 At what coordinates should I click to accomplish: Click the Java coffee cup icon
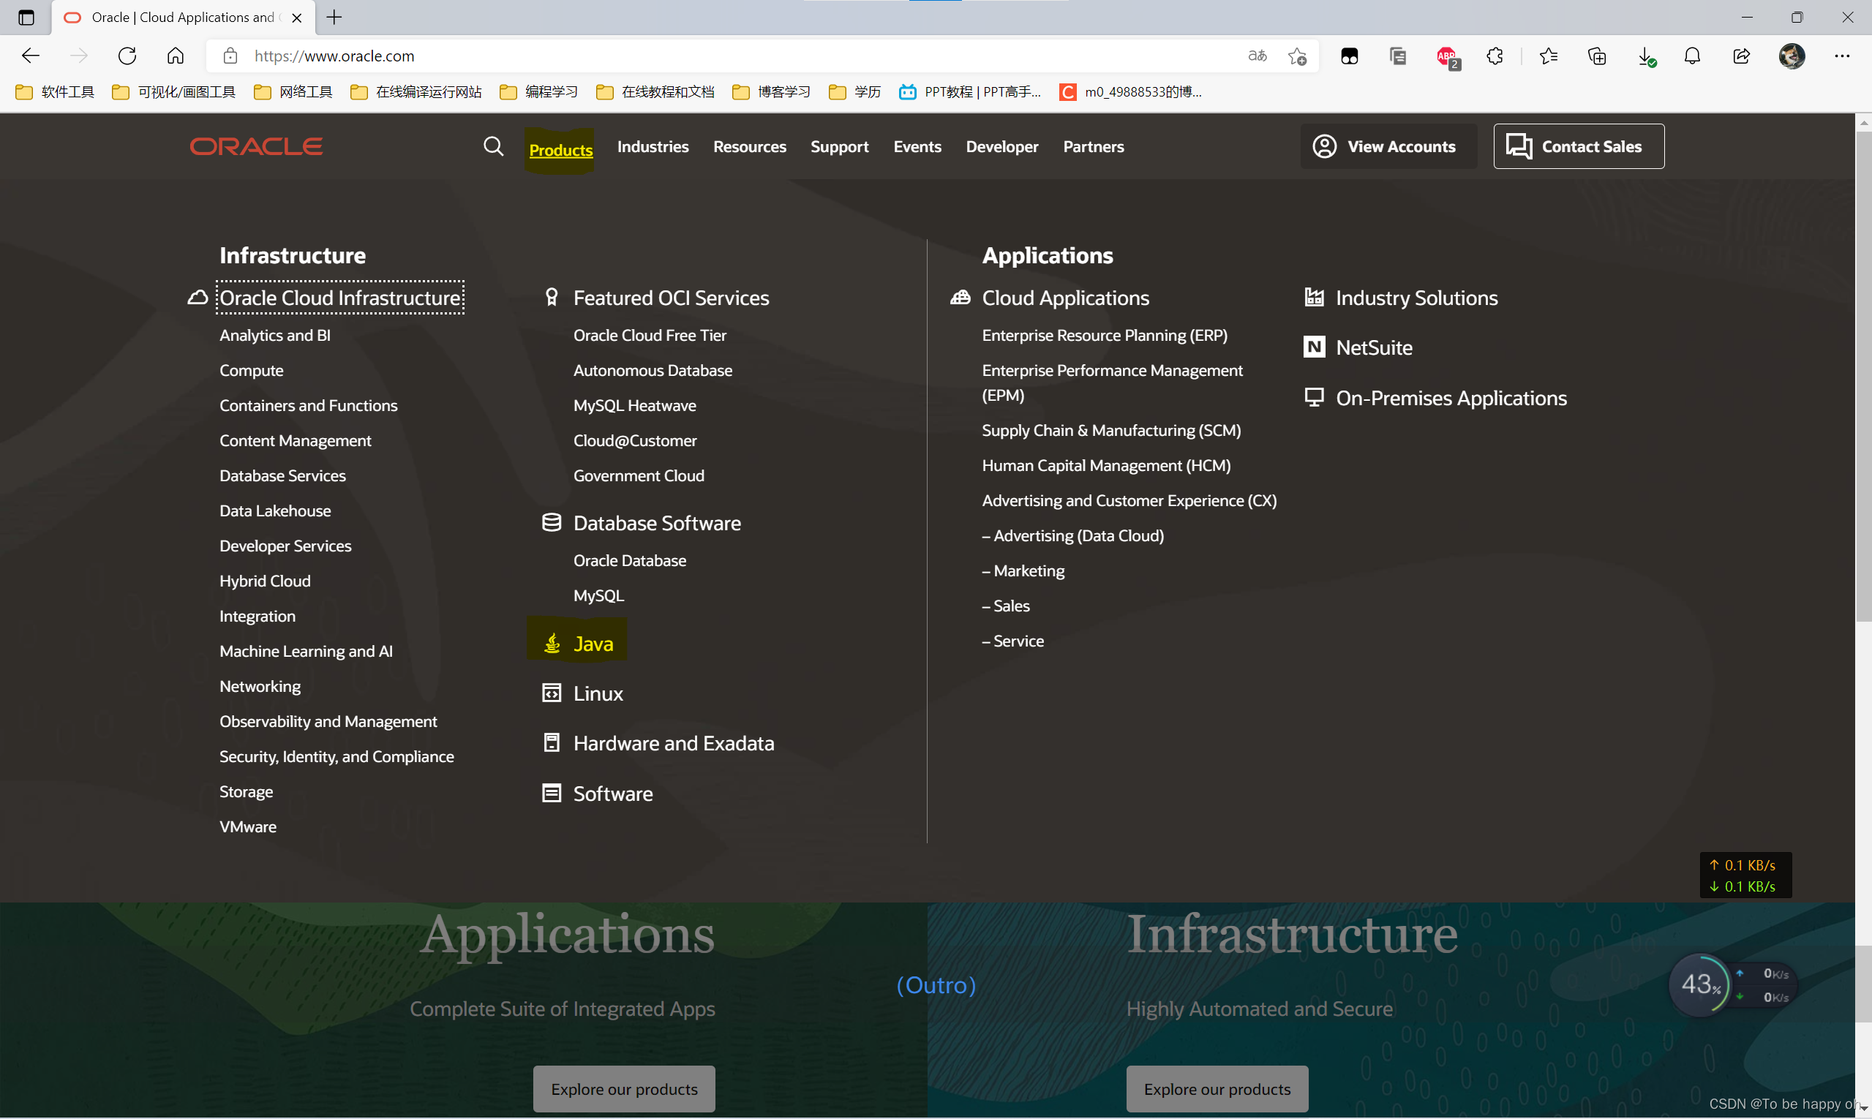[x=552, y=643]
